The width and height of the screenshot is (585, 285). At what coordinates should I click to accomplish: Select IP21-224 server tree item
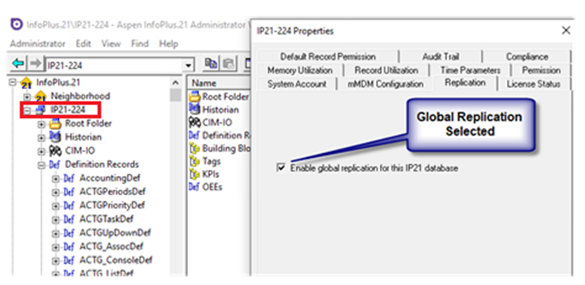(x=68, y=110)
